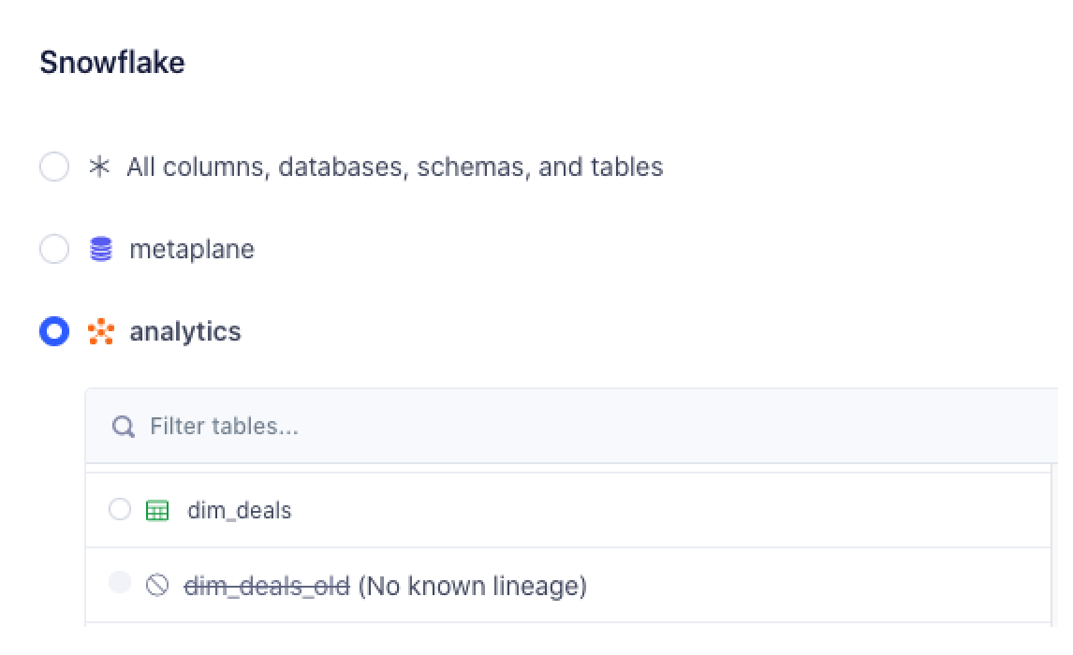Click the selected analytics radio button
Viewport: 1073px width, 655px height.
pos(54,332)
